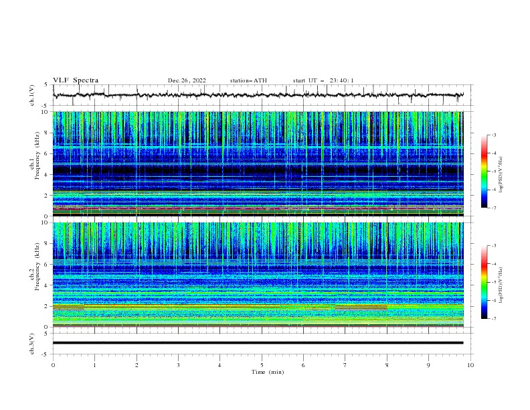Click the "ch.1(V)" axis label

click(x=32, y=95)
